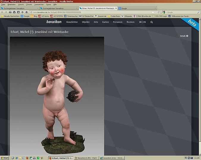The image size is (201, 160).
Task: Click the search magnifier icon in bavarikon navigation
Action: point(152,22)
